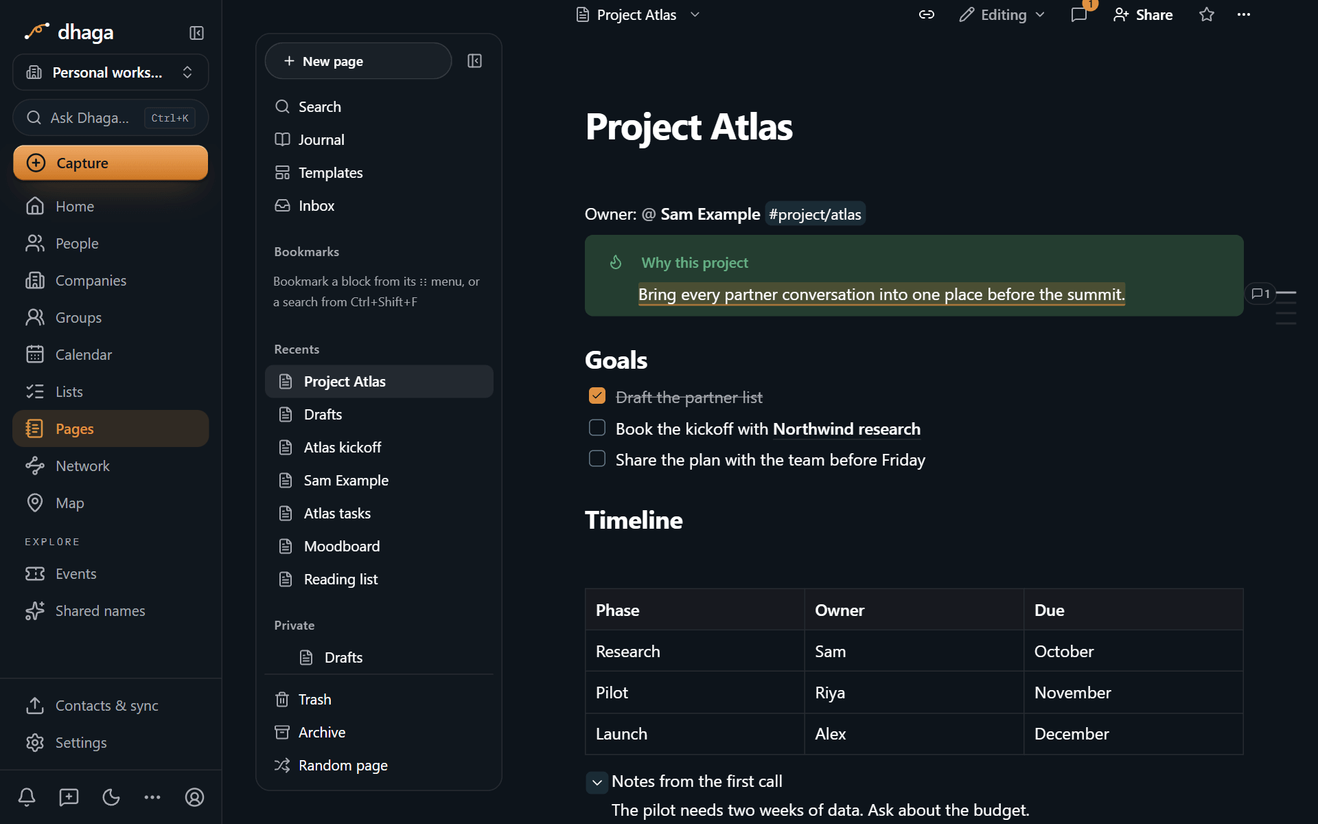Click Ask Dhaga search field
The height and width of the screenshot is (824, 1318).
[x=111, y=118]
